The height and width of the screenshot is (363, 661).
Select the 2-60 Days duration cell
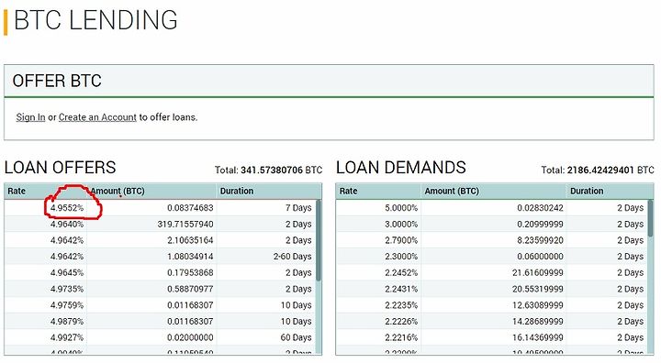(x=292, y=257)
